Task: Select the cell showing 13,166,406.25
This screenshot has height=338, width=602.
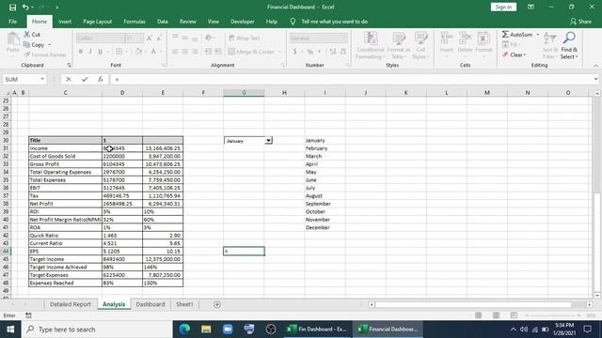Action: 163,148
